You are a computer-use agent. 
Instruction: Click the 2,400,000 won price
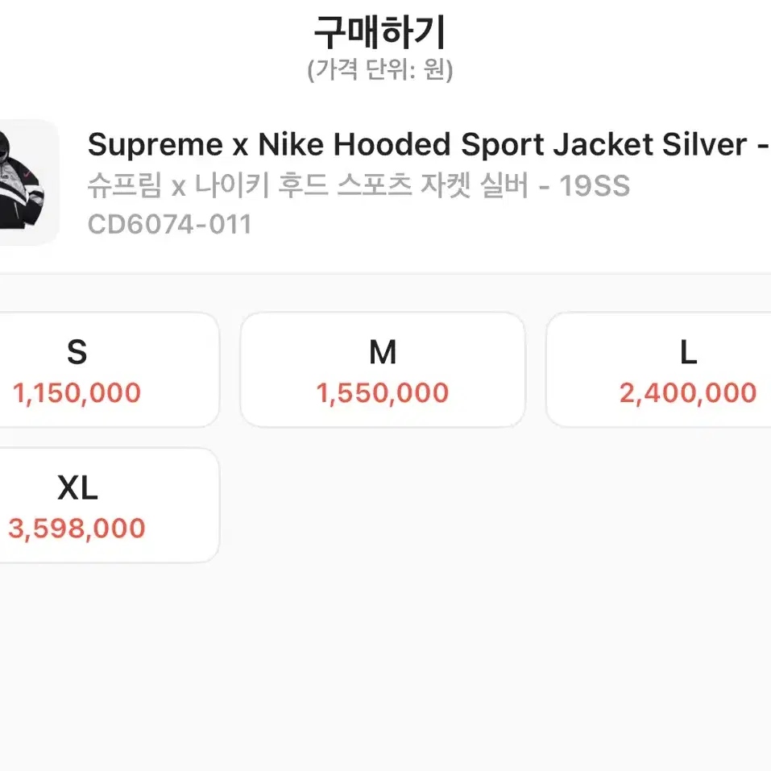pos(688,393)
